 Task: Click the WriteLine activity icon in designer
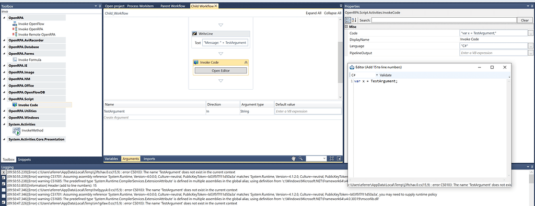coord(195,34)
